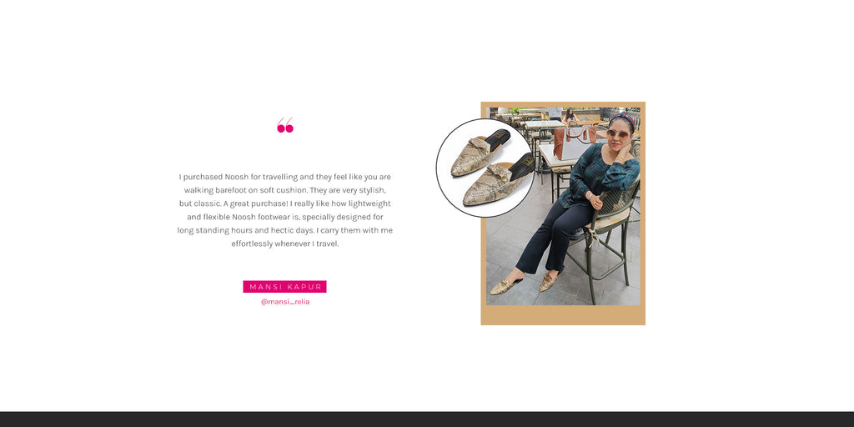
Task: Click the dark footer bar
Action: click(x=427, y=419)
